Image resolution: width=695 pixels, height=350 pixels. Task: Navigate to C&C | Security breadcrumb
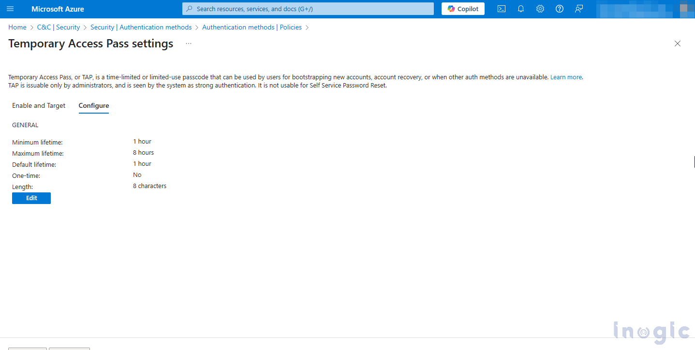coord(59,27)
